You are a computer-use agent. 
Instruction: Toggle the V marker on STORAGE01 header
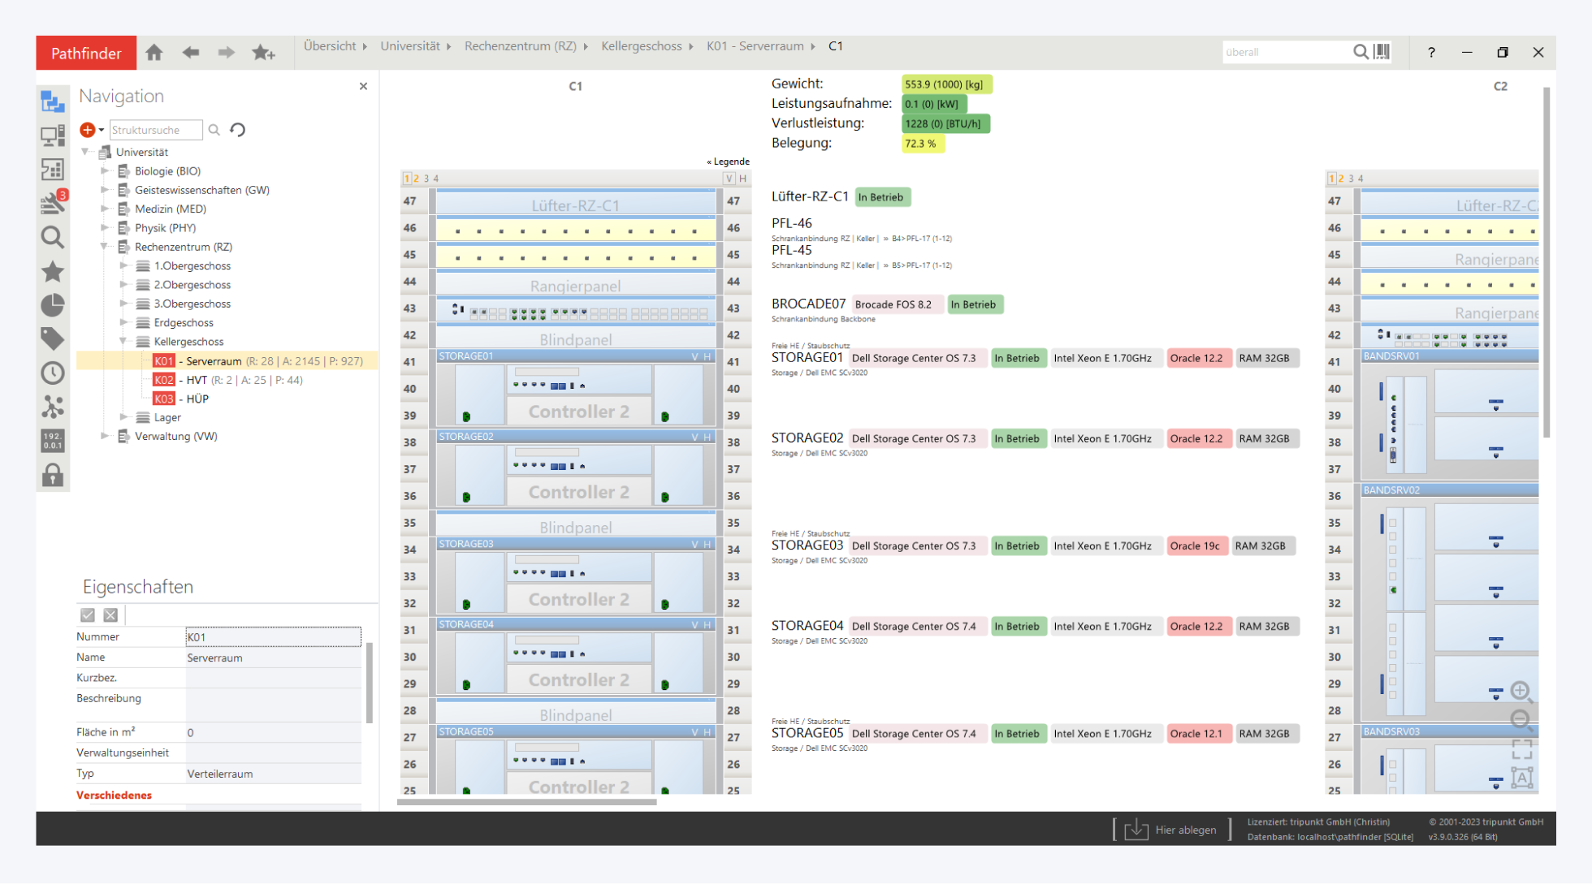point(694,356)
